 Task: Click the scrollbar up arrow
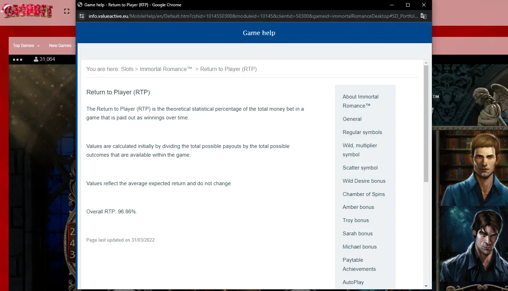point(426,63)
